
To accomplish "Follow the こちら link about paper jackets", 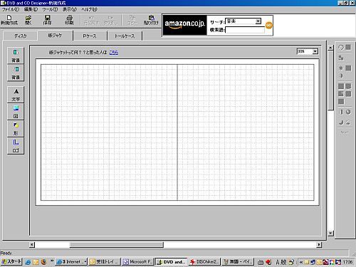I will pyautogui.click(x=114, y=53).
